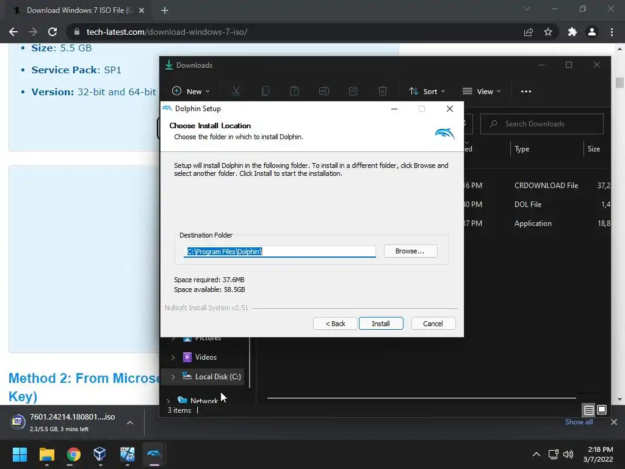Click the Share icon in Explorer toolbar

pyautogui.click(x=353, y=92)
